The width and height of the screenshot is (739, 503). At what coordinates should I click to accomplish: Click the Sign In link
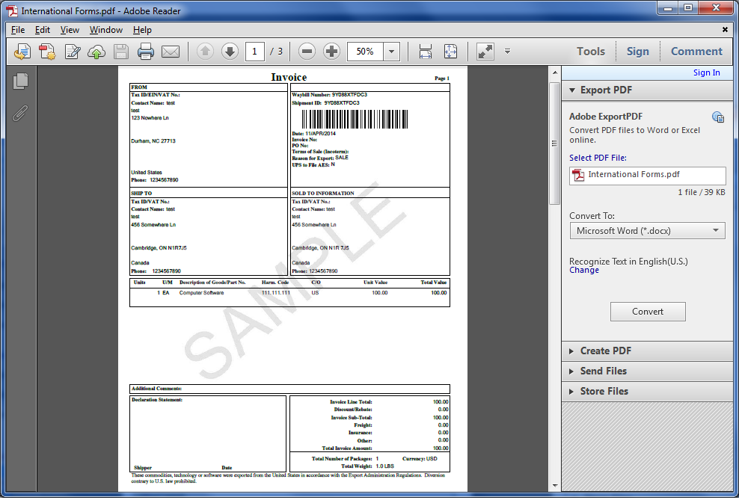coord(706,72)
